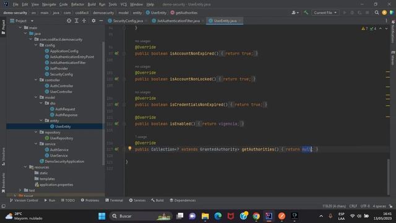396x223 pixels.
Task: Click the Debug button in toolbar
Action: click(x=352, y=12)
